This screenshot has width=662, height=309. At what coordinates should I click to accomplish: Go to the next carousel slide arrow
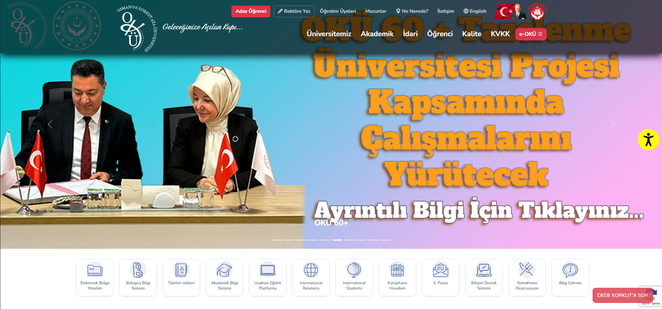612,124
